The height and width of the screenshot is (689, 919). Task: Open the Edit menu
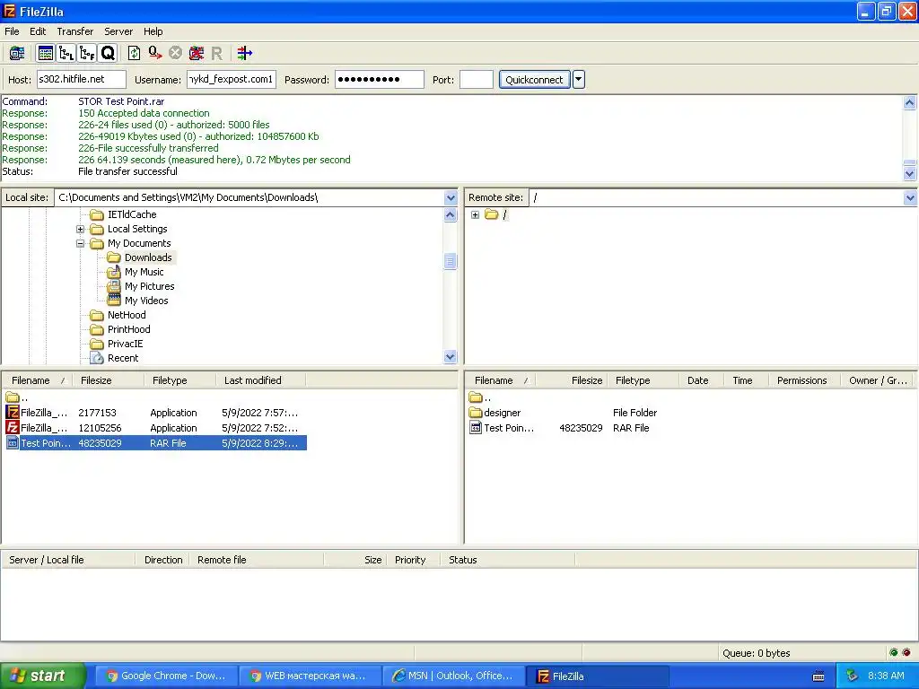38,31
